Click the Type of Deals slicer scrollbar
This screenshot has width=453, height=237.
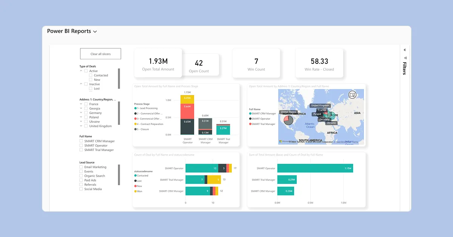click(x=119, y=78)
